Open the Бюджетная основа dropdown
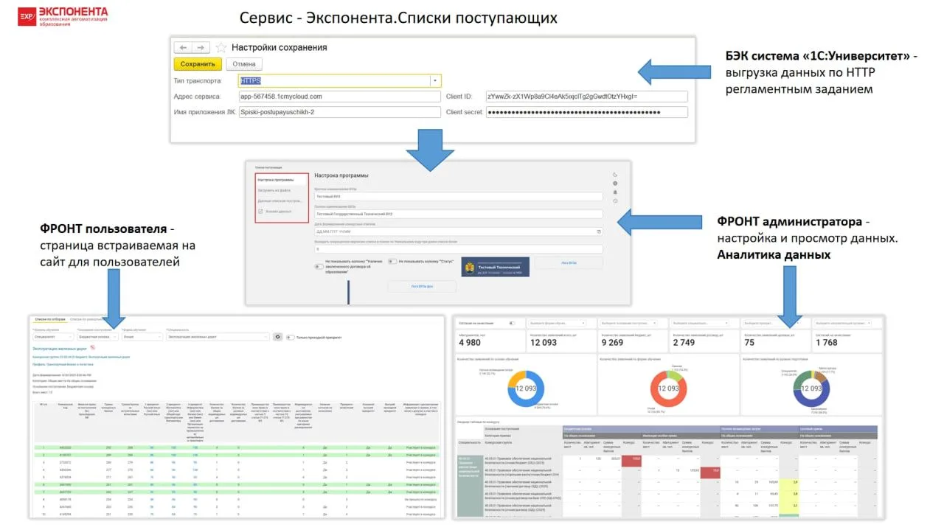This screenshot has width=944, height=530. click(x=97, y=337)
